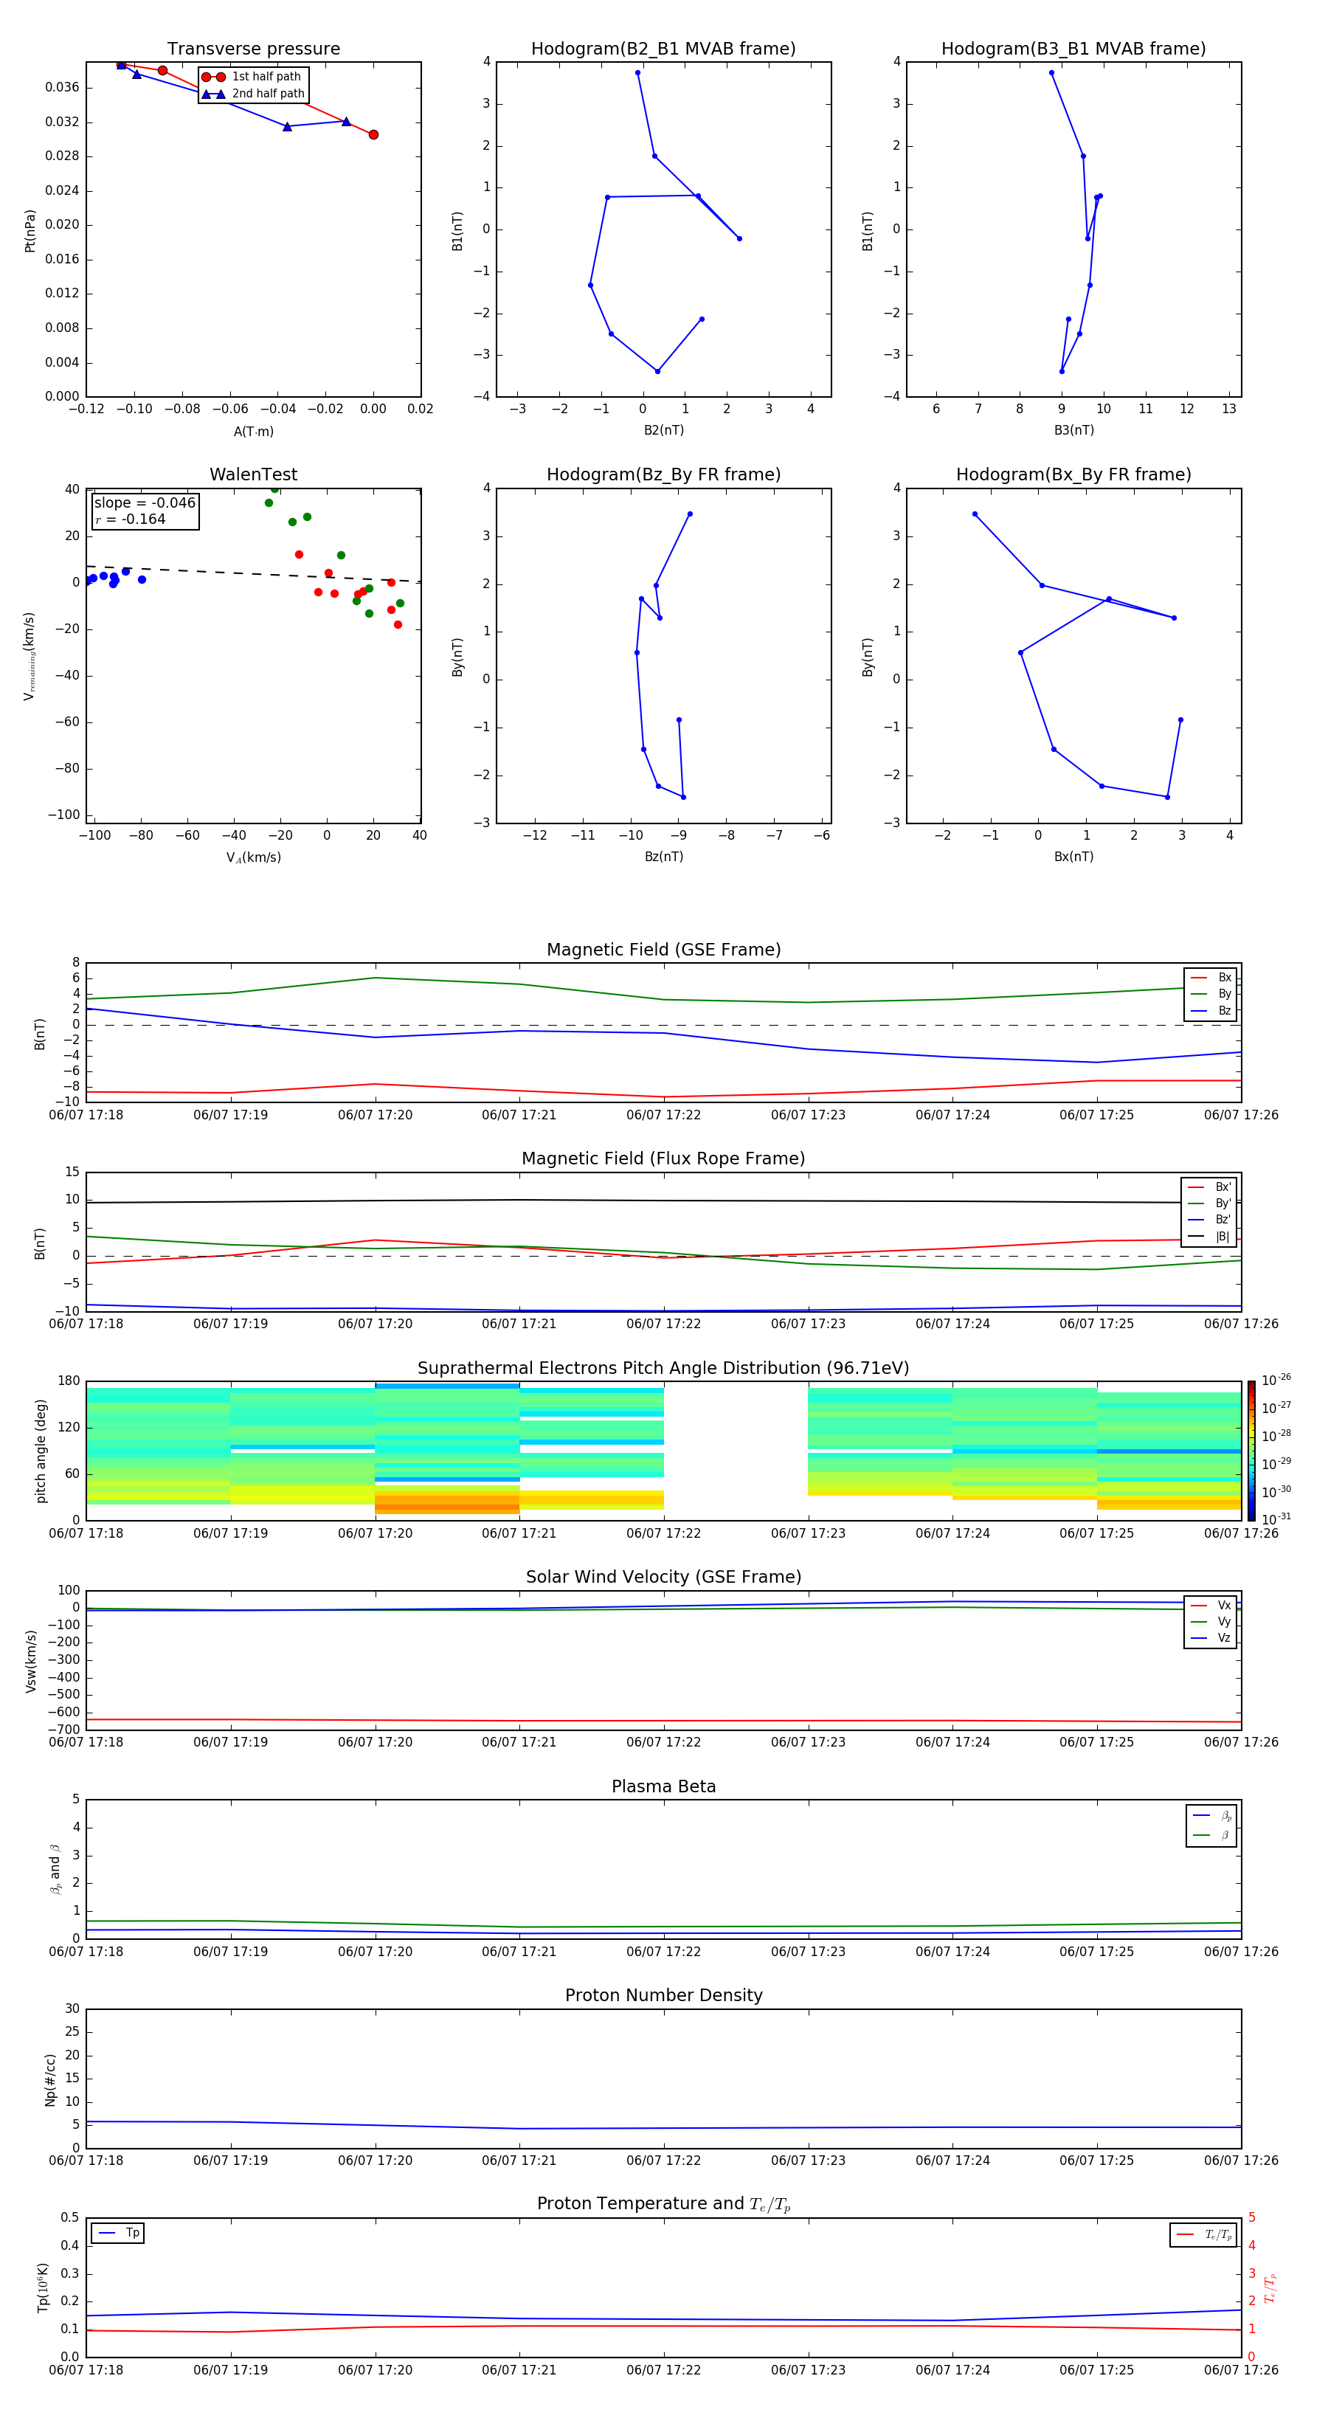This screenshot has height=2435, width=1328.
Task: Select the Vy entry in velocity legend
Action: tap(1211, 1622)
